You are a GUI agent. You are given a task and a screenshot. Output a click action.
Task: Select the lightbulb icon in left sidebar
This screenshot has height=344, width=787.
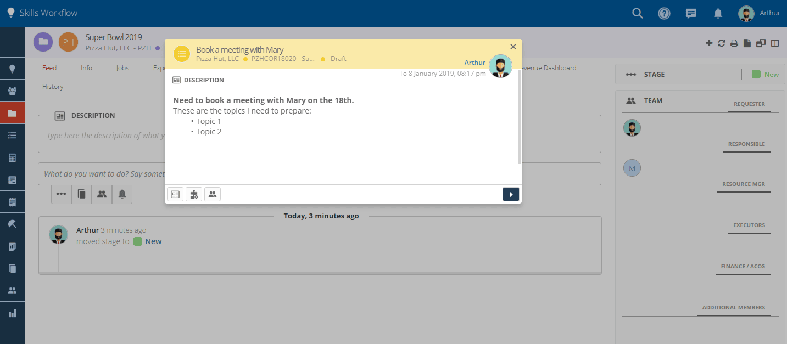pos(12,69)
